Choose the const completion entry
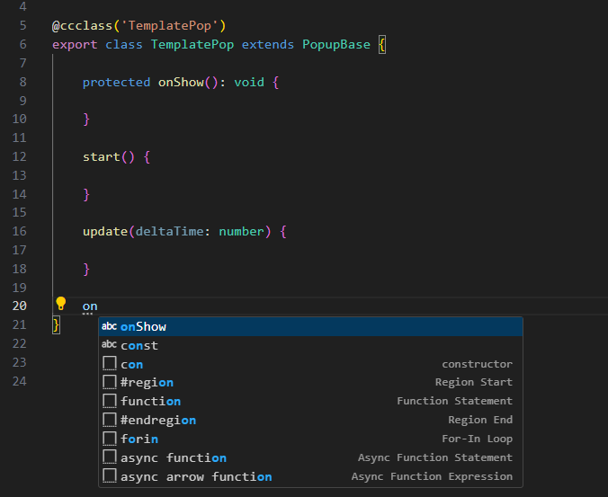Viewport: 608px width, 497px height. pos(139,345)
